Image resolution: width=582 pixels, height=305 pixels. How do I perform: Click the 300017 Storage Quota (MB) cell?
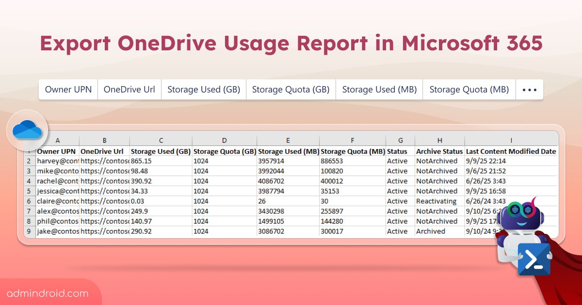pyautogui.click(x=353, y=231)
